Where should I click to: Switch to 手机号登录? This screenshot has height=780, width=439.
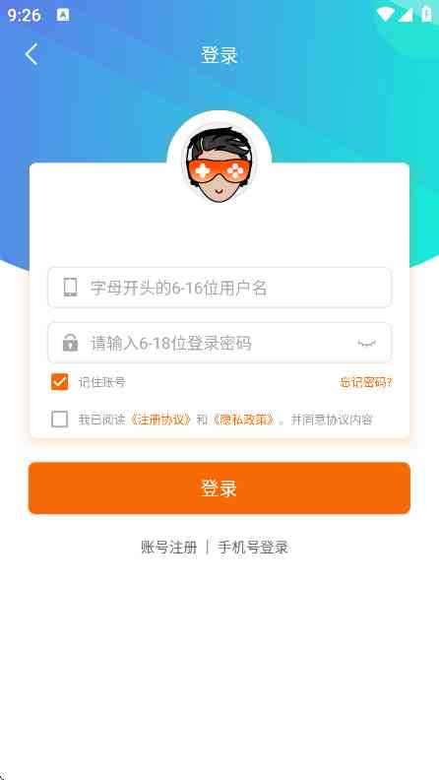pos(253,548)
